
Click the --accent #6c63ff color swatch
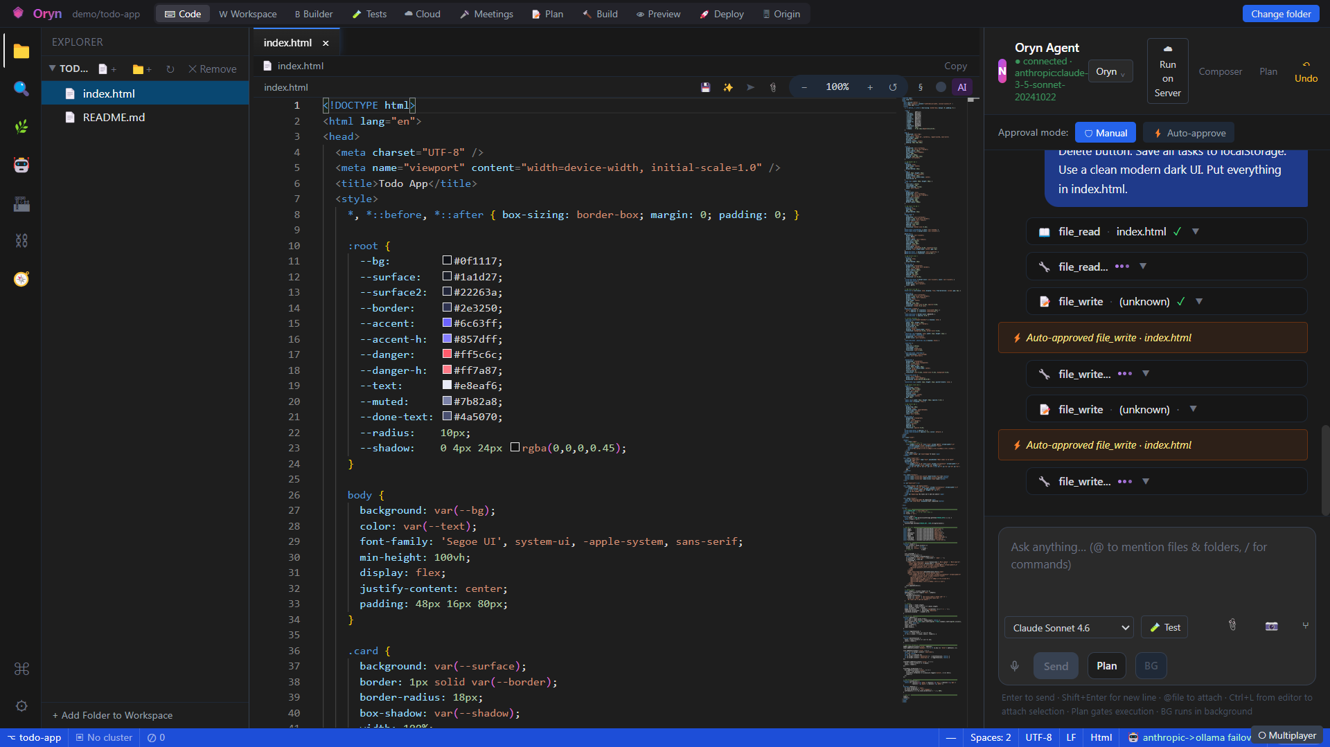coord(447,323)
